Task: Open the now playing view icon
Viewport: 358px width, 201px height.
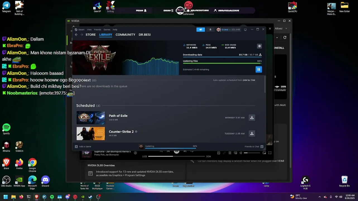Action: [218, 153]
